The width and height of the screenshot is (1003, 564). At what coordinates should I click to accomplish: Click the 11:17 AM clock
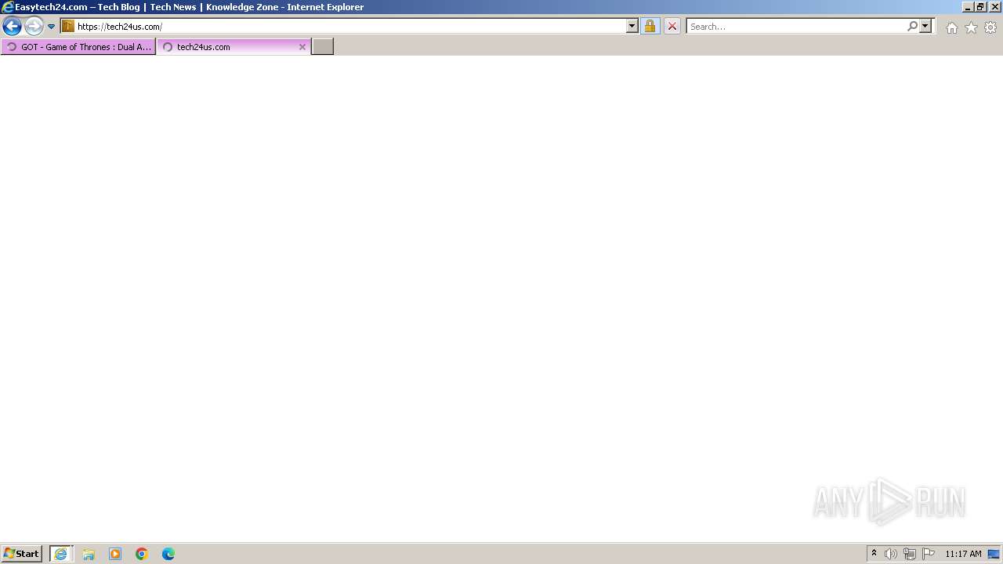963,554
